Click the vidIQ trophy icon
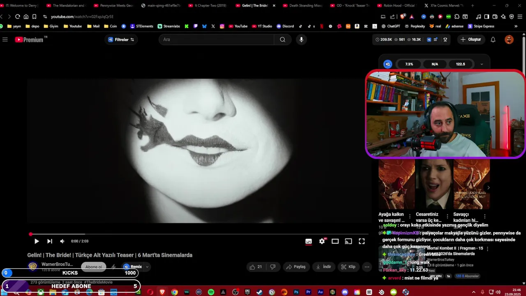The image size is (526, 296). coord(445,39)
